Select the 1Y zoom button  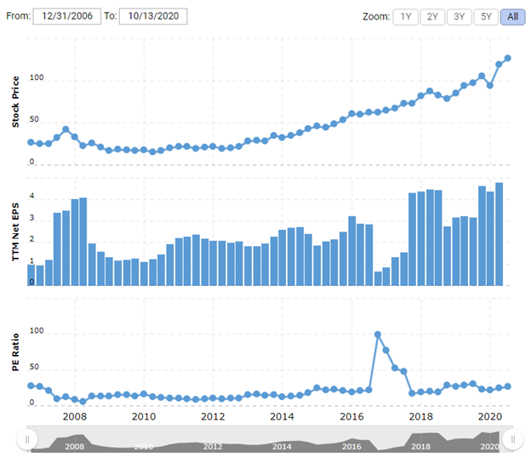click(x=406, y=16)
